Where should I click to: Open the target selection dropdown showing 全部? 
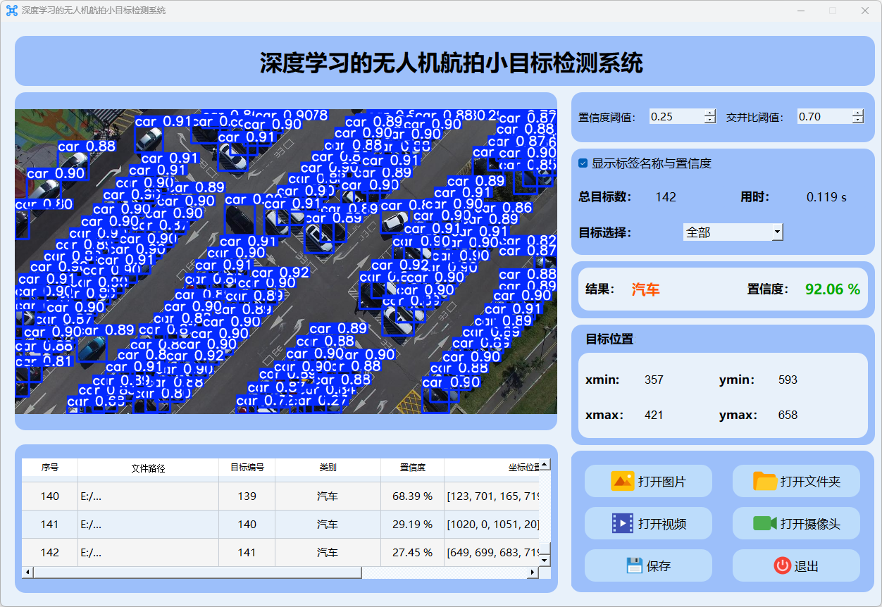pyautogui.click(x=733, y=232)
